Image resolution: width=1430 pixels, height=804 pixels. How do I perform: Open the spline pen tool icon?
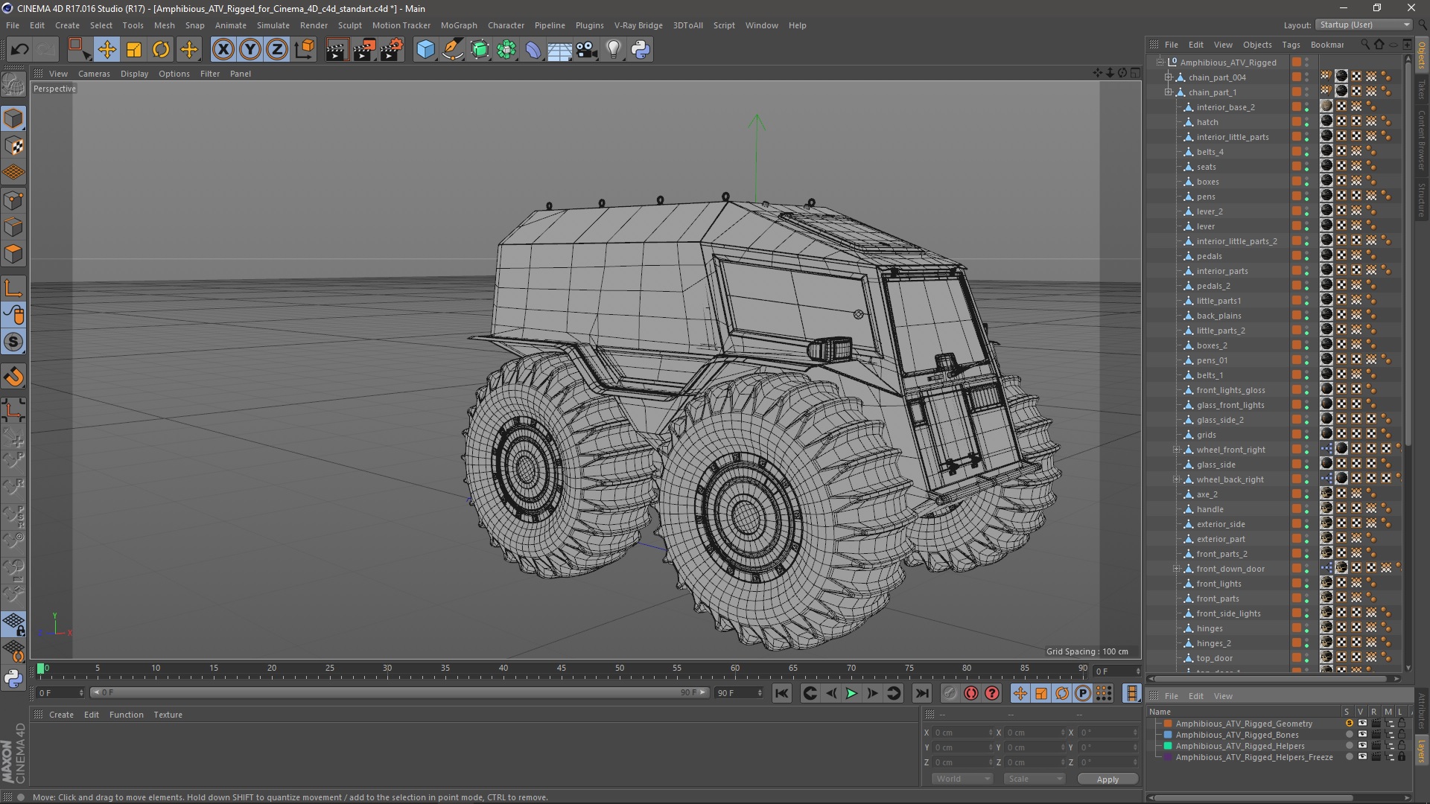click(452, 50)
